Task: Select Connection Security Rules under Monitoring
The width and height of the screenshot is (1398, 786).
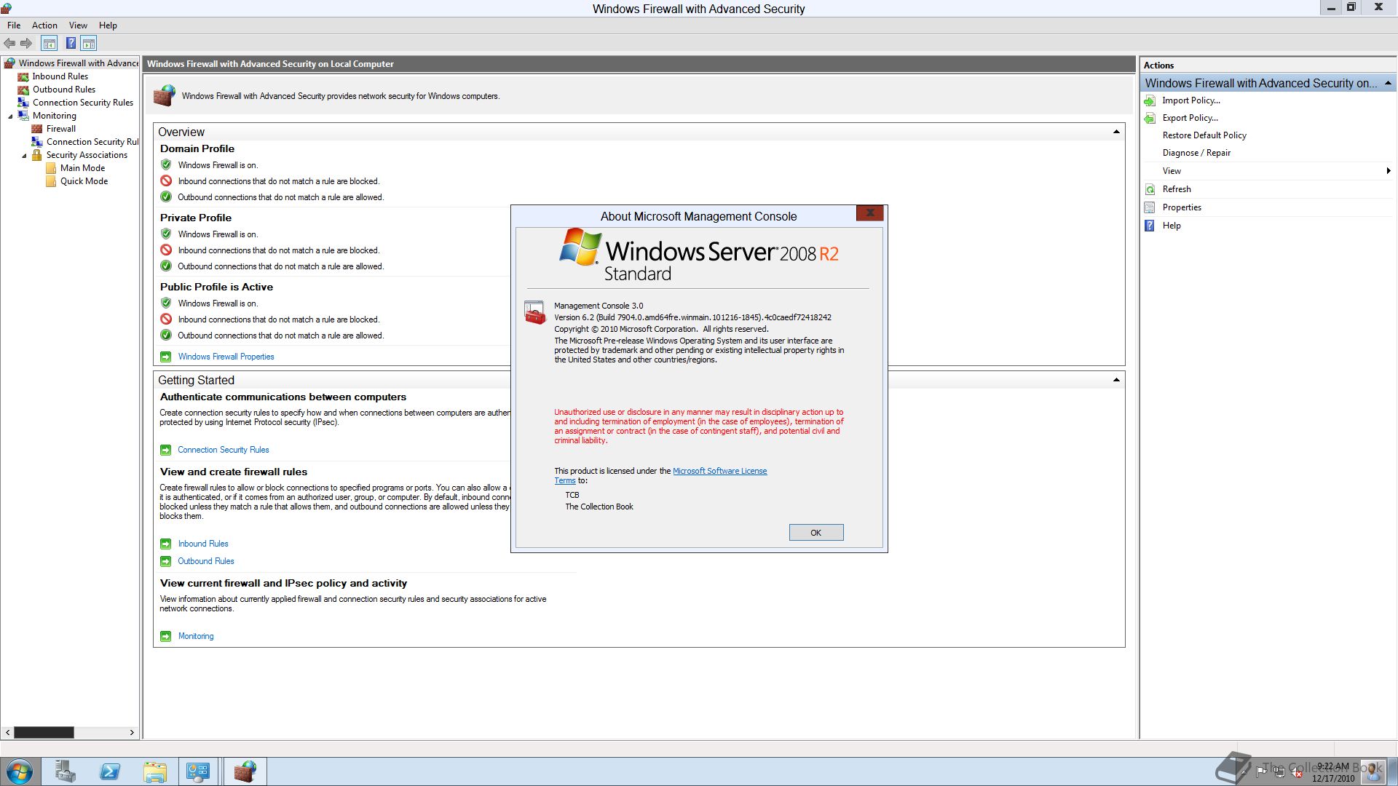Action: point(92,142)
